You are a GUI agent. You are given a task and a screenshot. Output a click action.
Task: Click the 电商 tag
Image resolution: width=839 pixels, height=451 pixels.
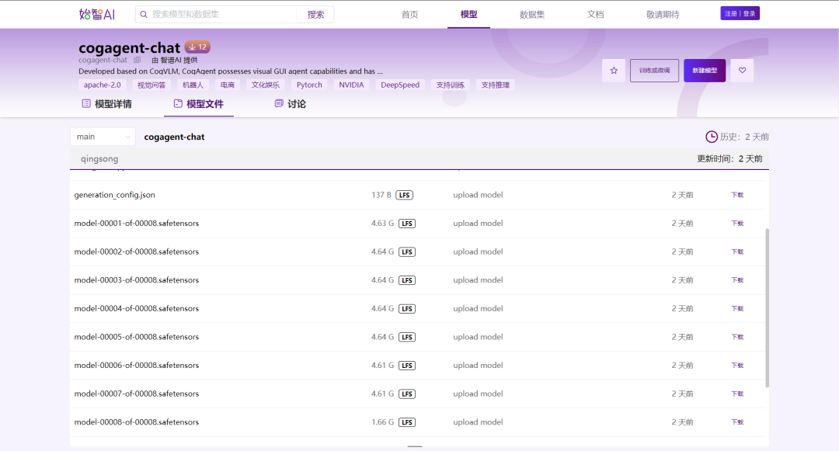point(228,85)
